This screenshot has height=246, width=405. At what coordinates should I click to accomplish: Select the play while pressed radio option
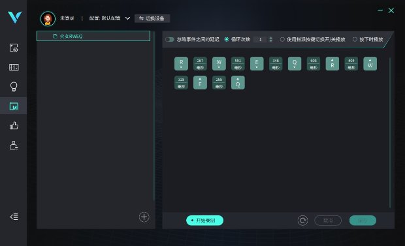tap(355, 40)
